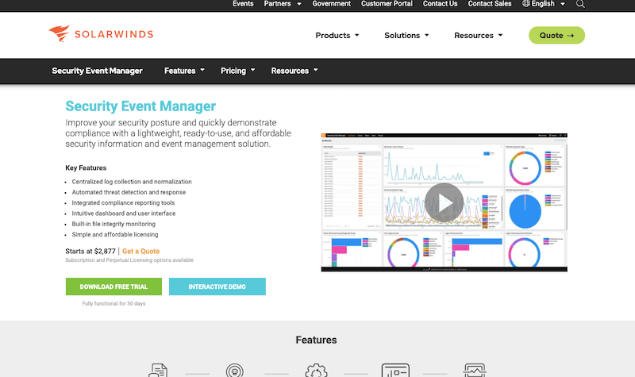Click 'Intuitive dashboard and user interface' text

tap(124, 213)
